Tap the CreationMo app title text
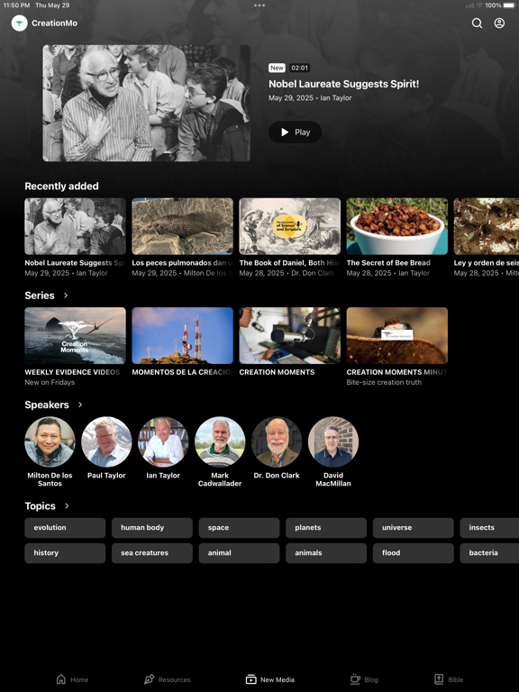Screen dimensions: 519x692 click(54, 23)
